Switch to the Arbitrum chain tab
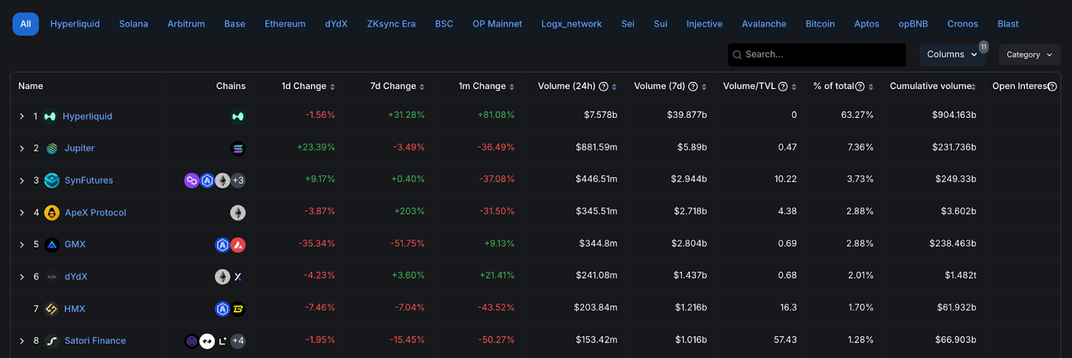The height and width of the screenshot is (358, 1072). click(x=186, y=24)
